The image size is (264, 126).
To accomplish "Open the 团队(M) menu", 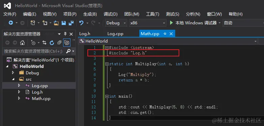I will 132,14.
